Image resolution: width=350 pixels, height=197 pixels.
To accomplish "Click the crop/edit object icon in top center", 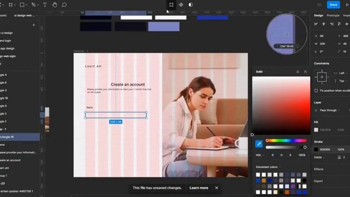I will pyautogui.click(x=171, y=5).
